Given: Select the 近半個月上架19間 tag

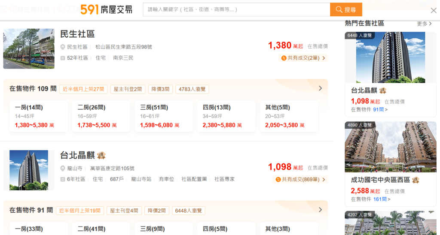Looking at the screenshot, I should coord(79,211).
